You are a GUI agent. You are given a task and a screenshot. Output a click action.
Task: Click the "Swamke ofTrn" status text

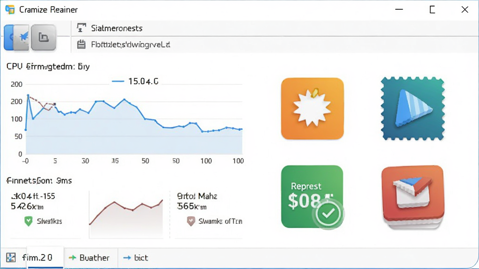220,221
